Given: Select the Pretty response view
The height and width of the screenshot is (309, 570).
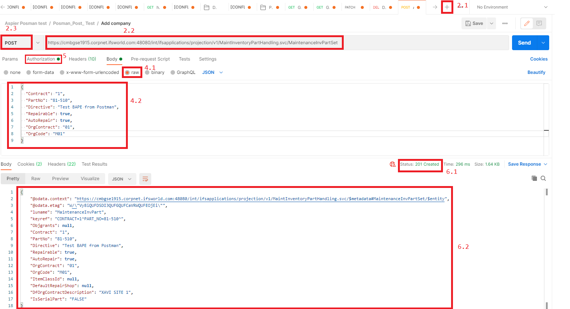Looking at the screenshot, I should click(13, 179).
